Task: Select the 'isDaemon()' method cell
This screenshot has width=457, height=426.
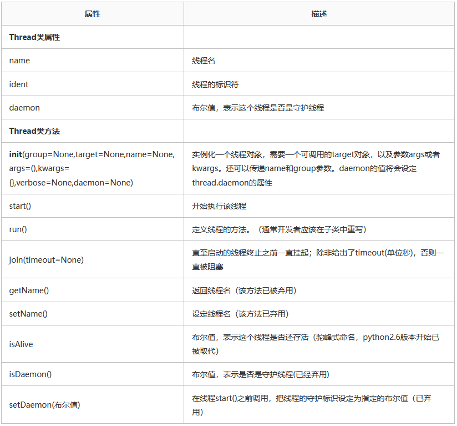Action: pos(93,374)
